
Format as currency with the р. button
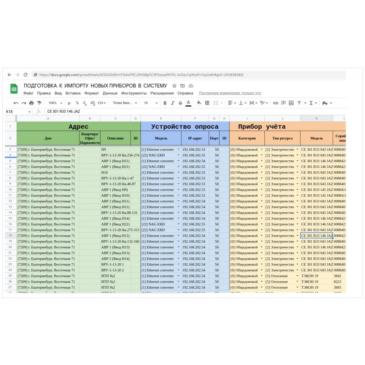click(70, 103)
